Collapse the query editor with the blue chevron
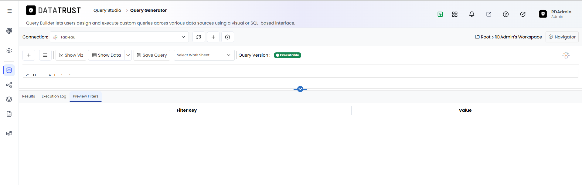 click(300, 89)
